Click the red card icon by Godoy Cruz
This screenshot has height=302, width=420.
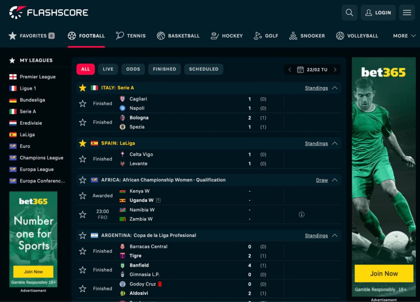(x=160, y=284)
